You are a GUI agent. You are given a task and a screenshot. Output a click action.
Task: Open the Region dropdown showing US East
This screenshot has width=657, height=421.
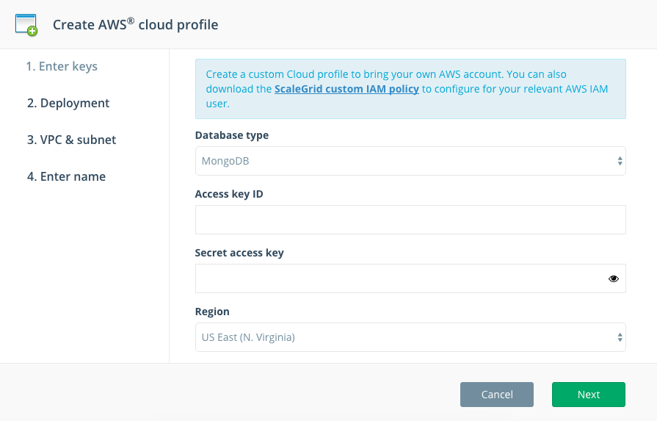point(410,337)
